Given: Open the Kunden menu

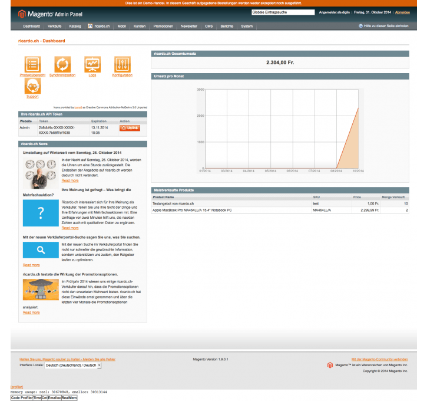Looking at the screenshot, I should click(x=140, y=26).
